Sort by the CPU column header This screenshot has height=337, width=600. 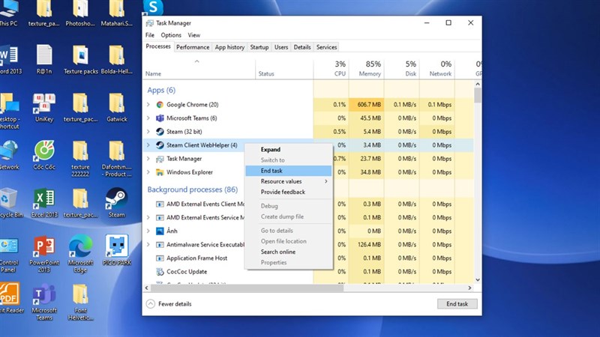tap(331, 69)
